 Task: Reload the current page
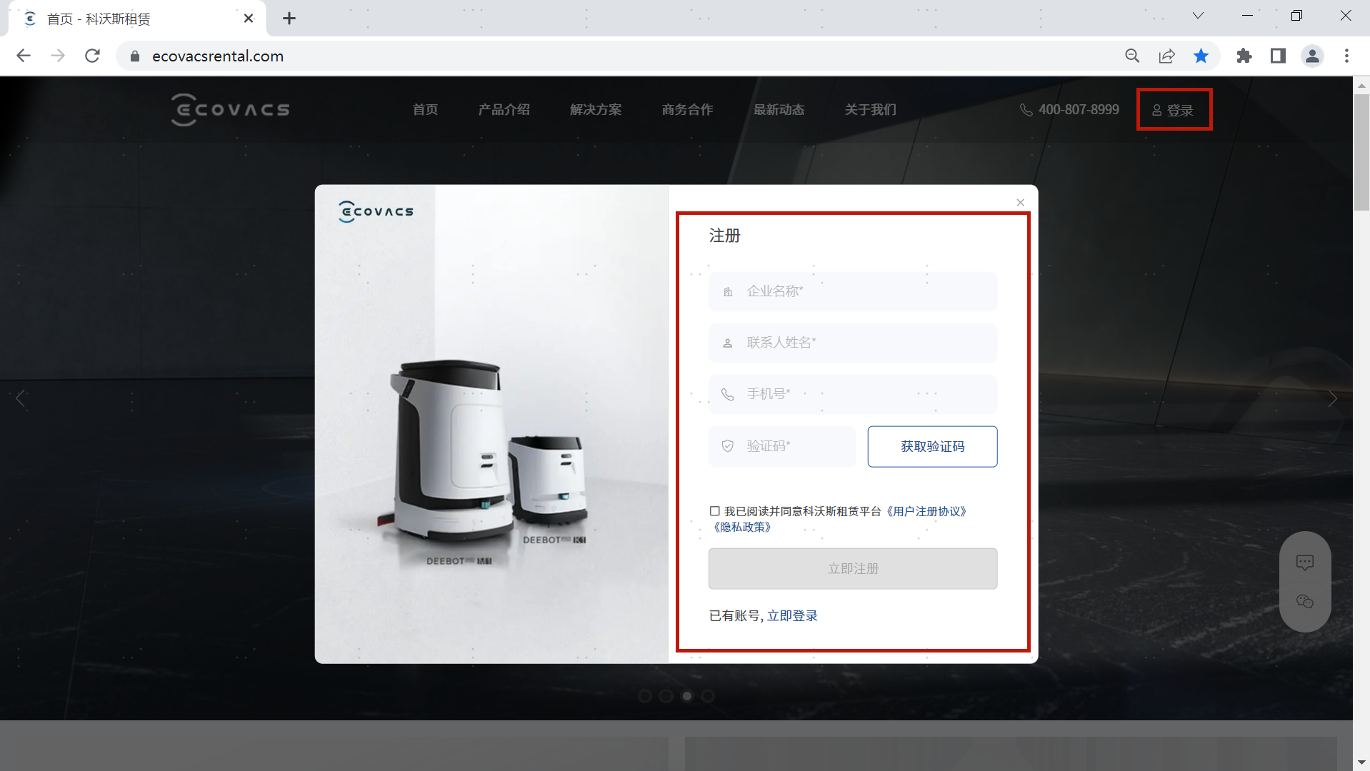[x=92, y=56]
